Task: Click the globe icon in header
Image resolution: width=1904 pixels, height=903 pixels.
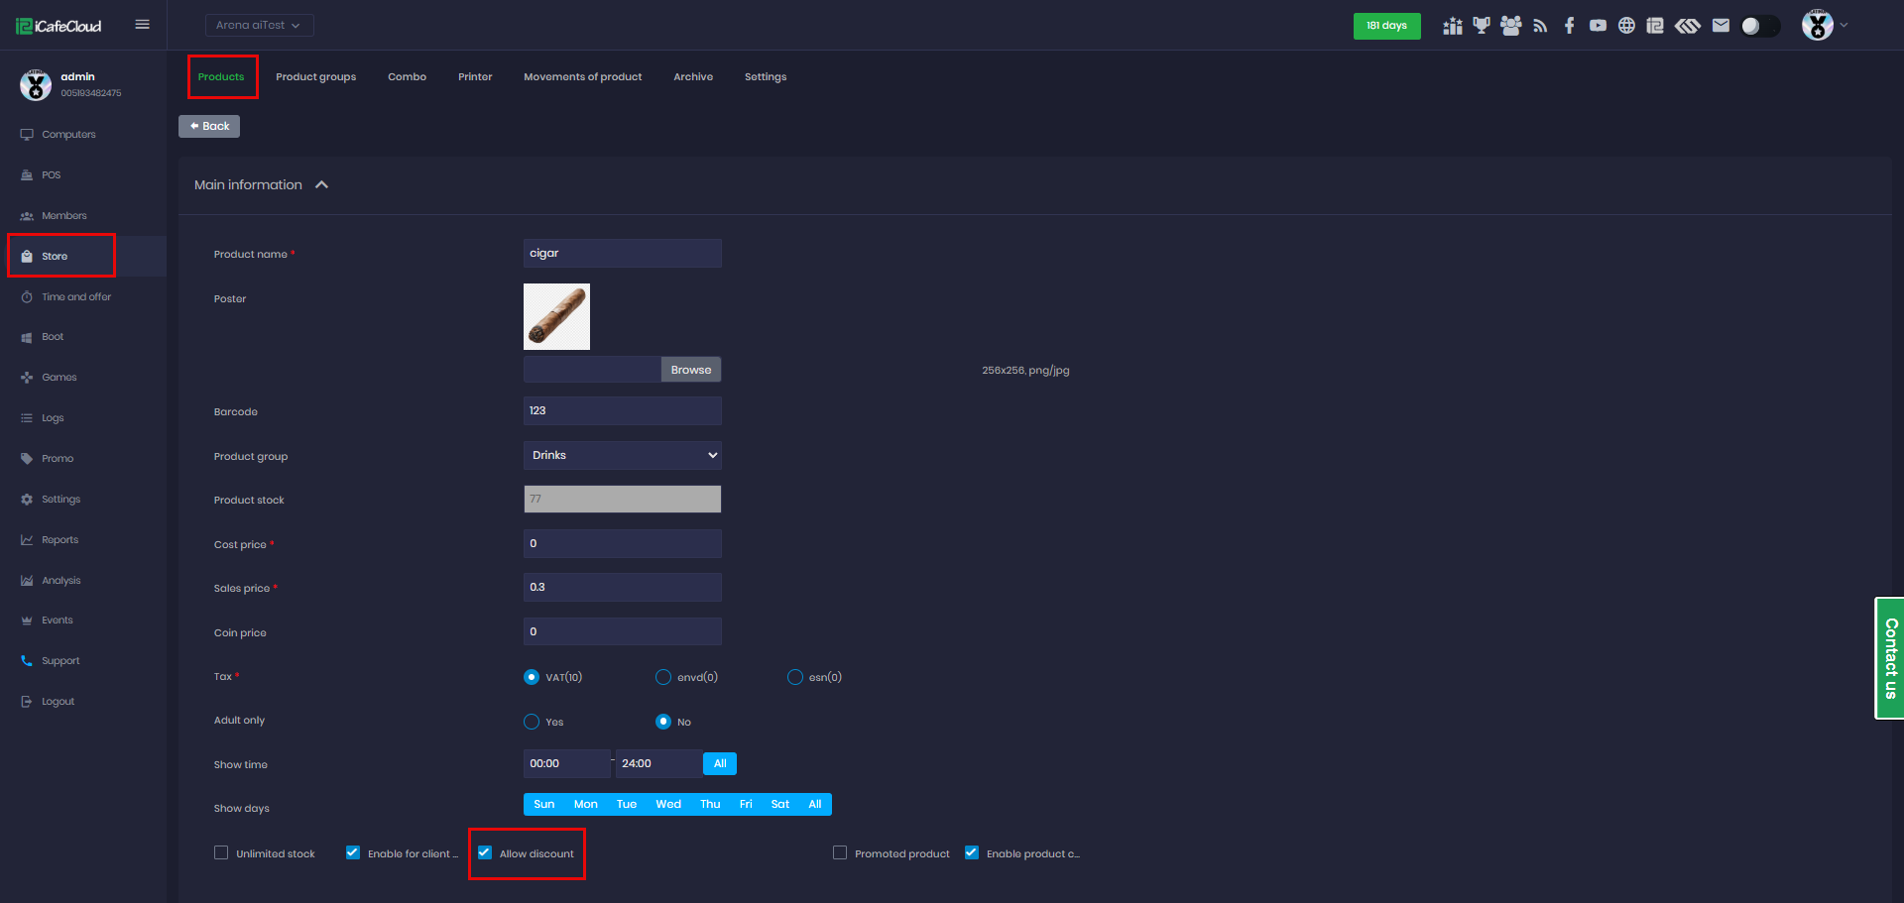Action: pyautogui.click(x=1626, y=26)
